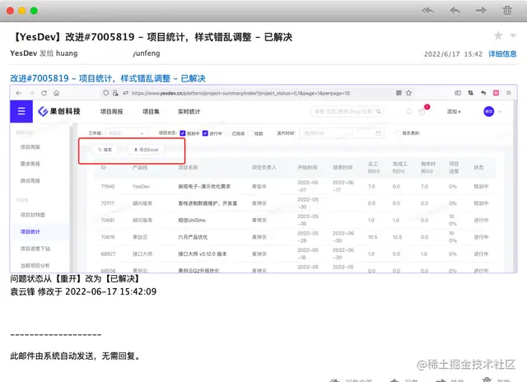Expand the chevron beside user avatar
The height and width of the screenshot is (382, 527).
click(500, 112)
